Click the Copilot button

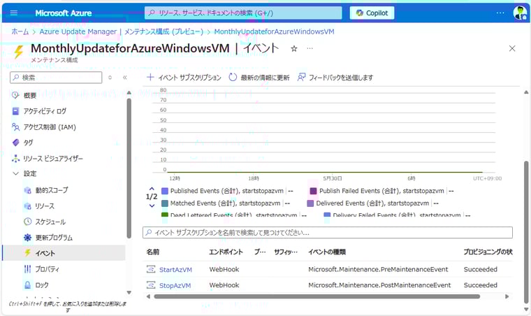click(372, 13)
